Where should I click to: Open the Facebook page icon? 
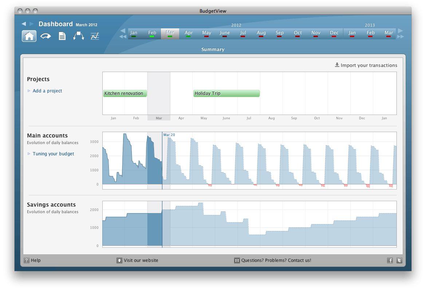[390, 260]
